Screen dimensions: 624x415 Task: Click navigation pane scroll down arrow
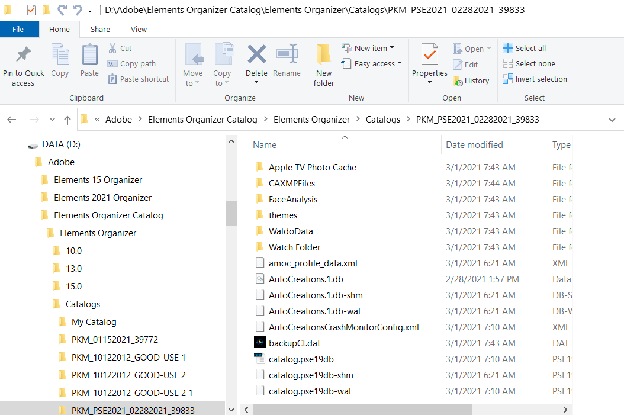click(x=231, y=410)
